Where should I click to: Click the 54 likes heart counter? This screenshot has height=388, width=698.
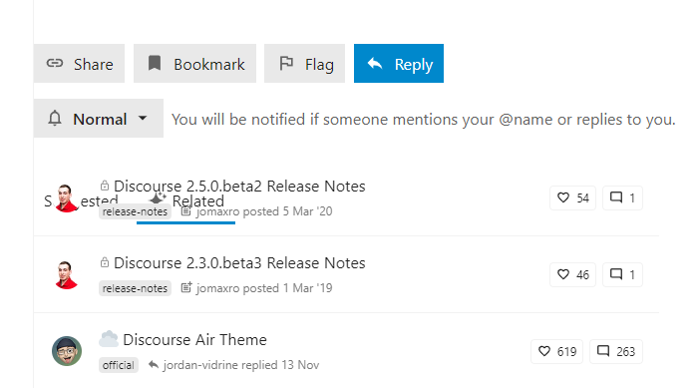coord(573,197)
